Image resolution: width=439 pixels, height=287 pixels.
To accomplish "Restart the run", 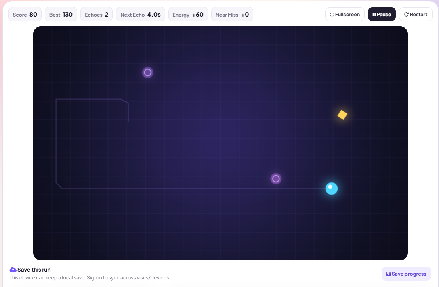I will click(416, 14).
